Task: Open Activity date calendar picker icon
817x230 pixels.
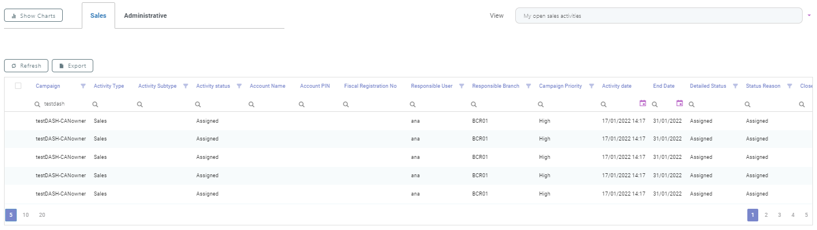Action: pos(643,104)
